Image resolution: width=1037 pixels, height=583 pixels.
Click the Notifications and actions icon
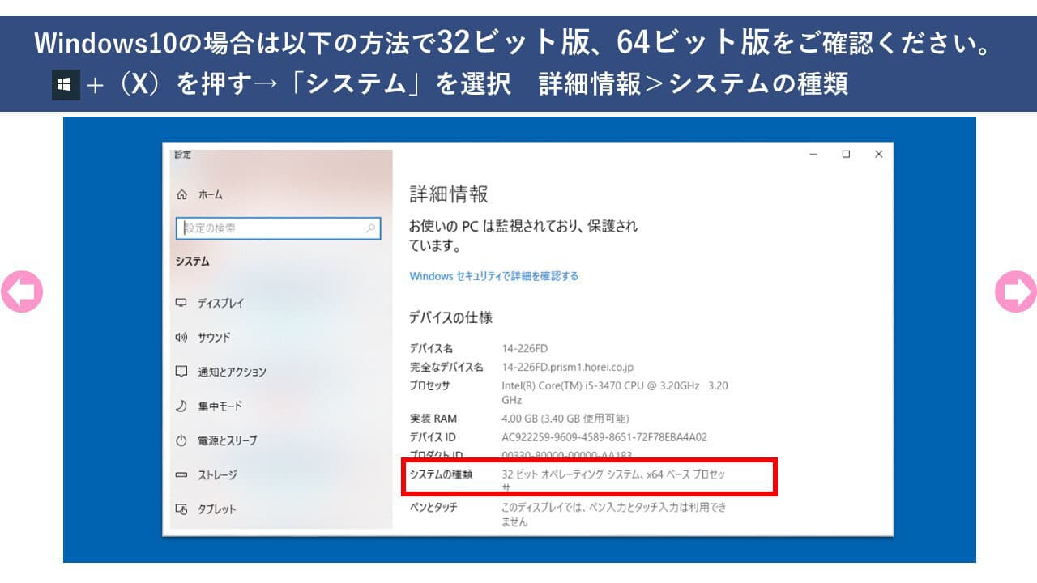coord(181,372)
